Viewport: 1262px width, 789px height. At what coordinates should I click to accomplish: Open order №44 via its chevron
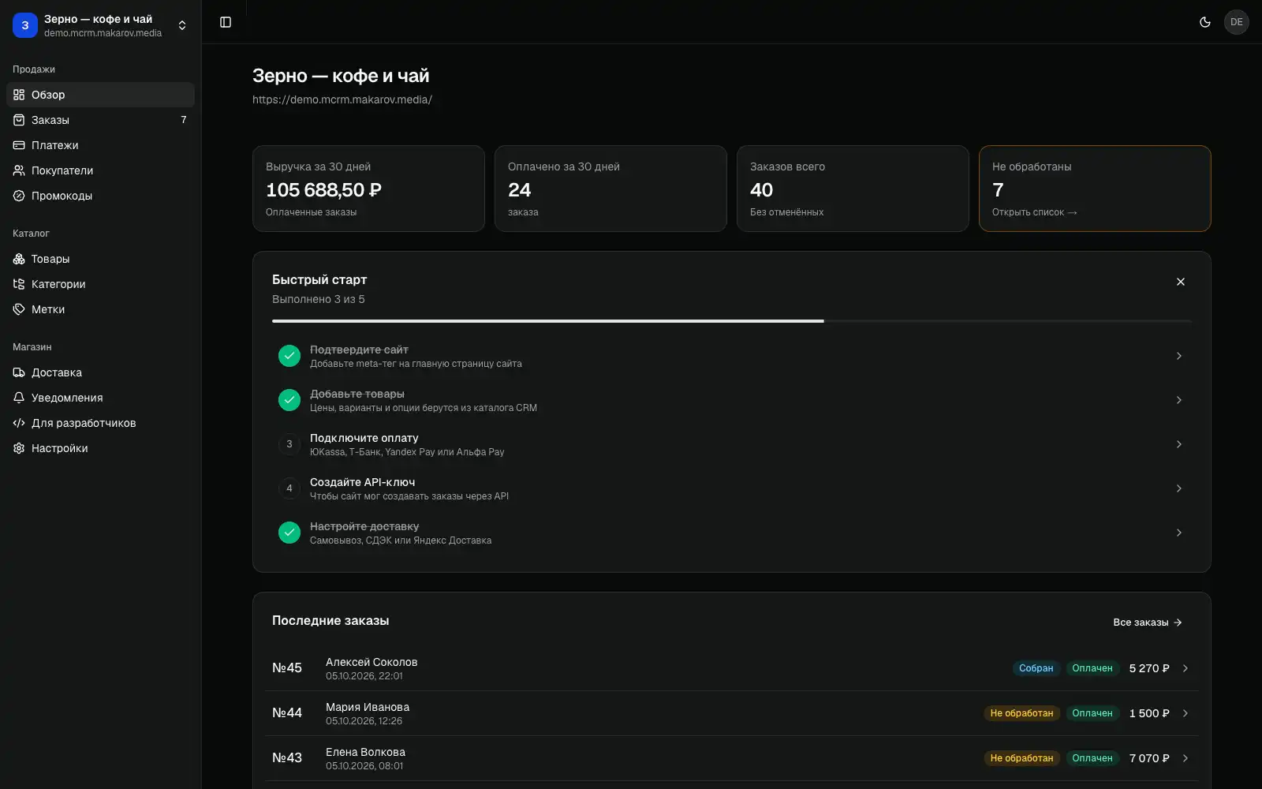coord(1185,713)
